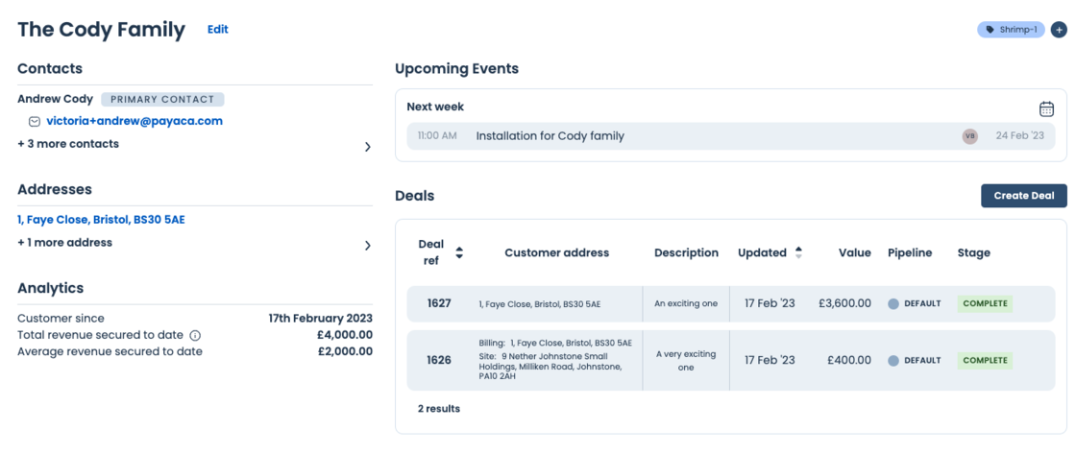Click the Edit link beside The Cody Family
Viewport: 1076px width, 454px height.
point(218,30)
